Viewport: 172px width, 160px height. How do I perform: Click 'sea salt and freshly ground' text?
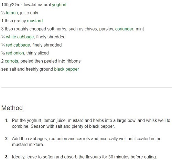pos(27,69)
